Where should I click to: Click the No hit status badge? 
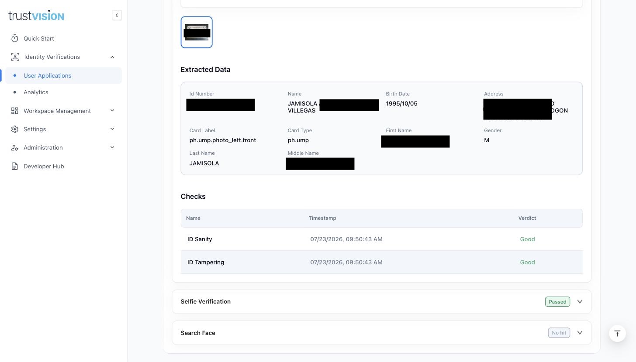coord(559,333)
